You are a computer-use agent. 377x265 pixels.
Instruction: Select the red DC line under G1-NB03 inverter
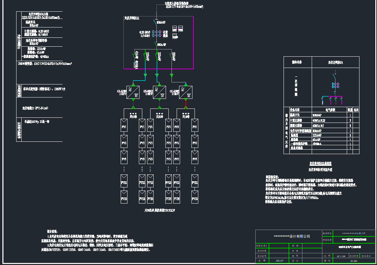[186, 103]
